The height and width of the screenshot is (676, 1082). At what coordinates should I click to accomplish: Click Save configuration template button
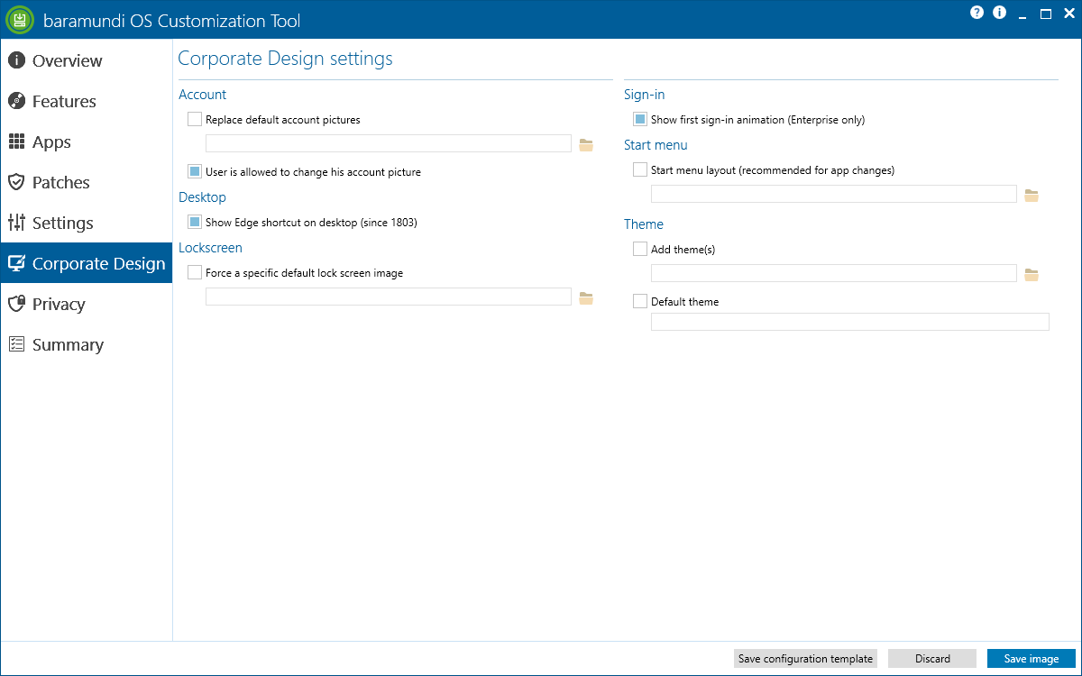coord(805,659)
